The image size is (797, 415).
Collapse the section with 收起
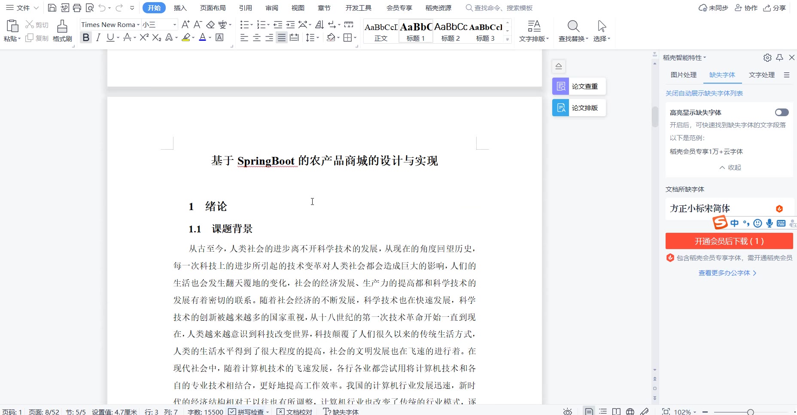tap(730, 167)
